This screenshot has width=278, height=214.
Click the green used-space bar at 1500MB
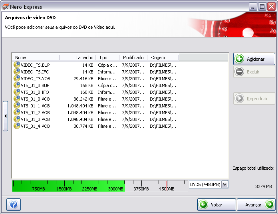(x=64, y=186)
